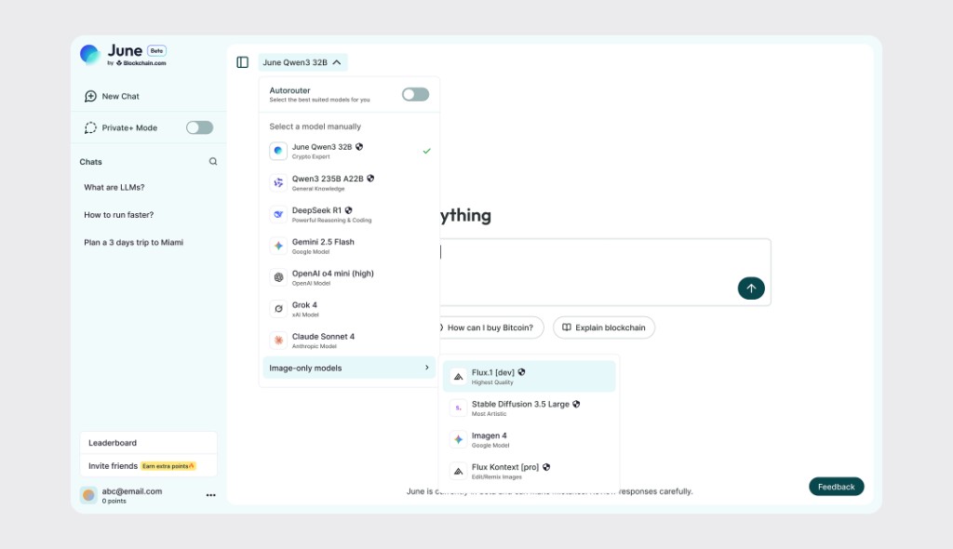Click the shield badge beside DeepSeek R1
This screenshot has height=549, width=953.
348,209
